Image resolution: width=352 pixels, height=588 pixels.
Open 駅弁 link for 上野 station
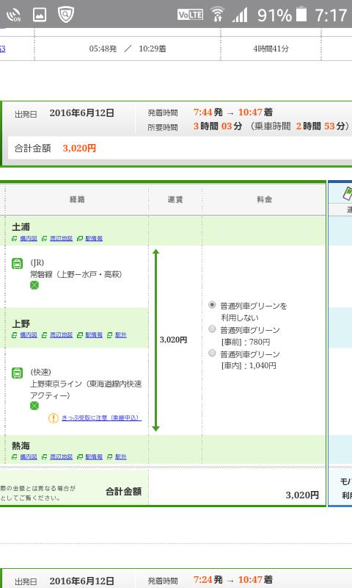point(121,335)
